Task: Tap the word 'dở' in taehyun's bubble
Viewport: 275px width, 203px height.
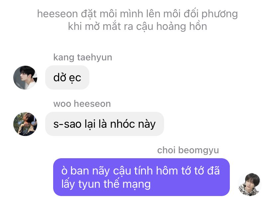Action: pos(60,77)
